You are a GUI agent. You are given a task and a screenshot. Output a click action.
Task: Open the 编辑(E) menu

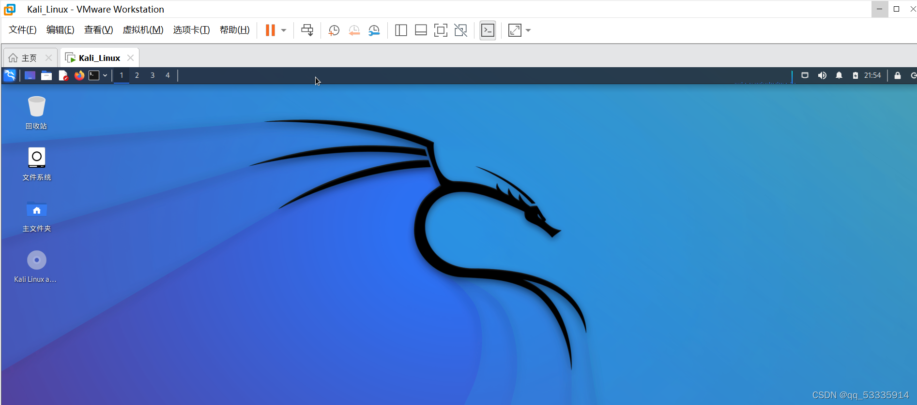pyautogui.click(x=60, y=30)
